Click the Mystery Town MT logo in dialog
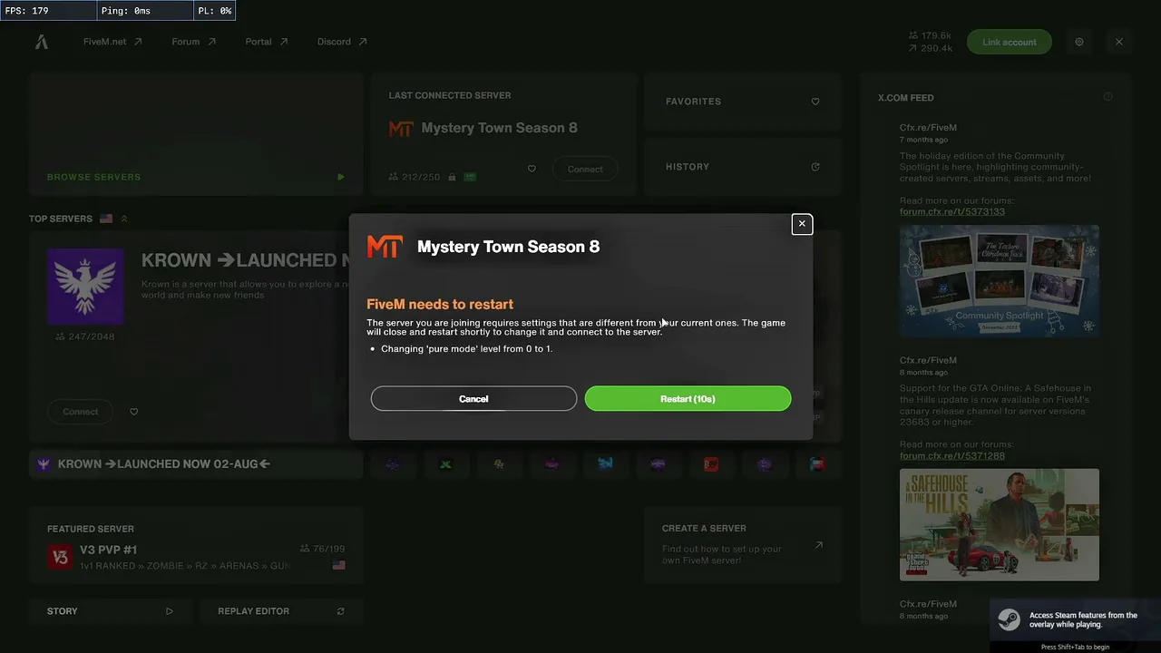This screenshot has height=653, width=1161. [x=385, y=247]
